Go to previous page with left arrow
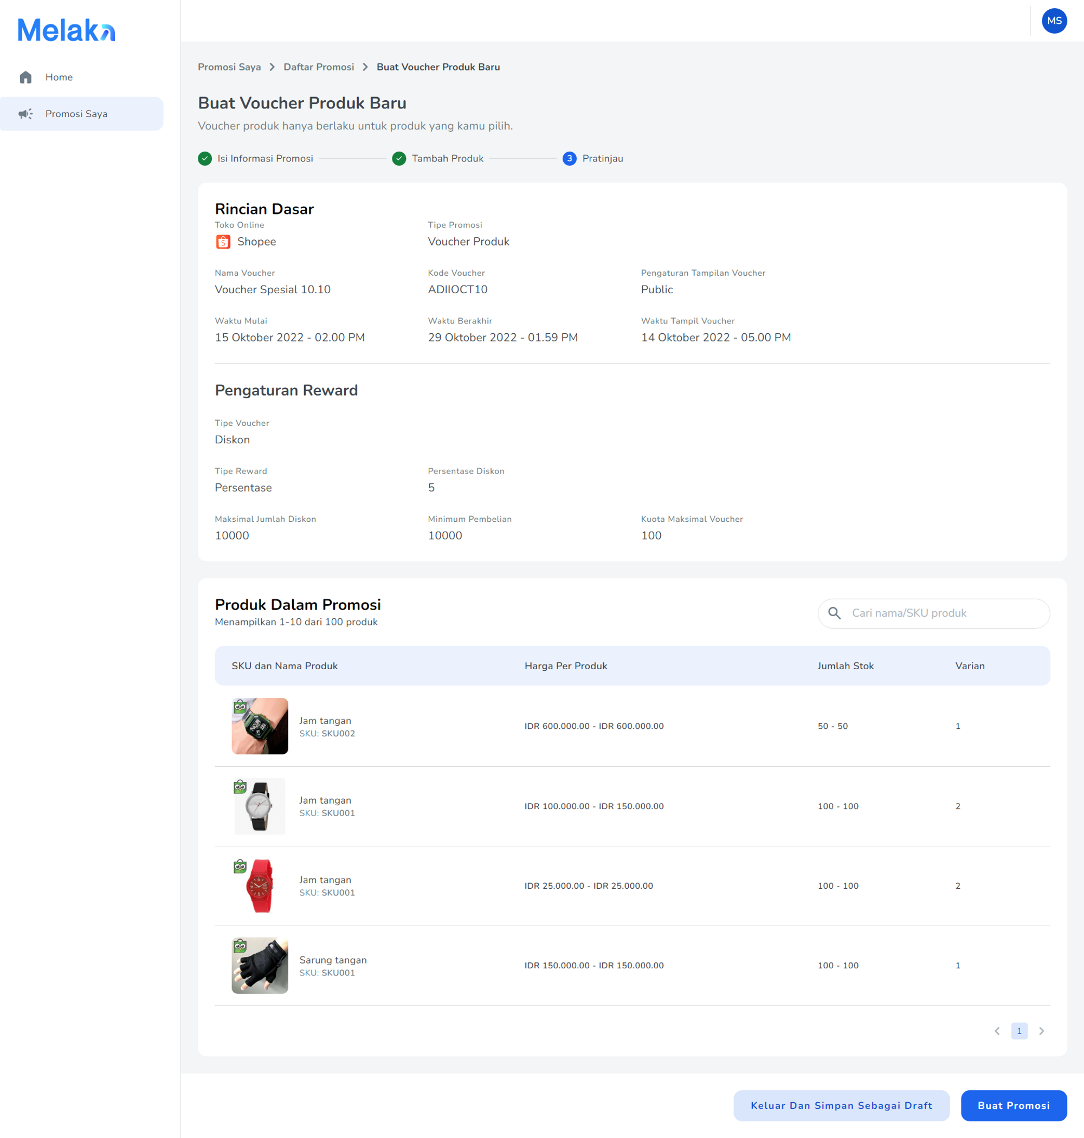The width and height of the screenshot is (1084, 1138). coord(997,1031)
